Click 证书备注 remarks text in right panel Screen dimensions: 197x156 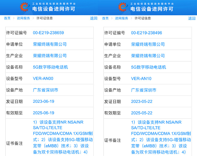[x=161, y=137]
